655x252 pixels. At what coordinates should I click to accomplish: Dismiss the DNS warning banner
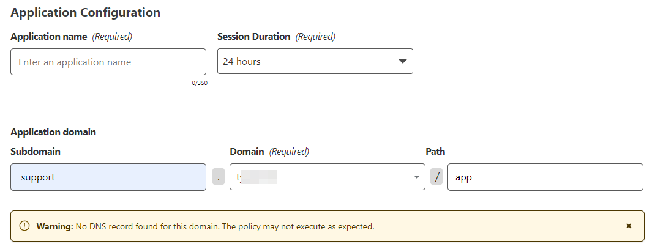(629, 226)
